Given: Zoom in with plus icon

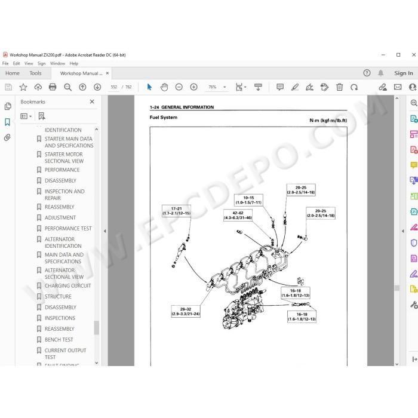Looking at the screenshot, I should [x=194, y=87].
